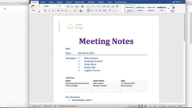Open font color dropdown arrow

click(83, 10)
